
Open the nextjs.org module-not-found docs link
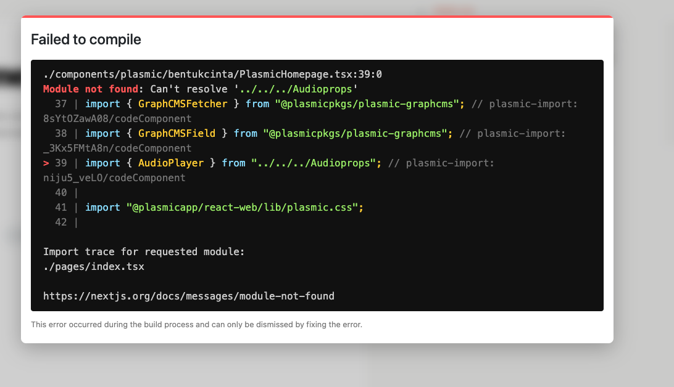click(188, 296)
